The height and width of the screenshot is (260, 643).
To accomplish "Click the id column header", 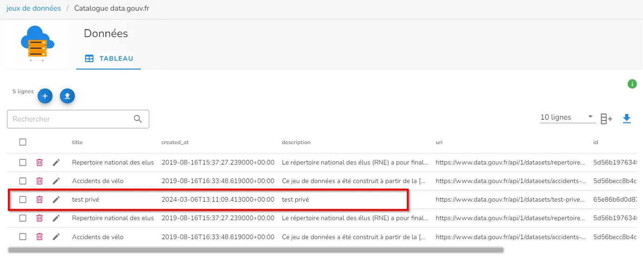I will coord(596,142).
